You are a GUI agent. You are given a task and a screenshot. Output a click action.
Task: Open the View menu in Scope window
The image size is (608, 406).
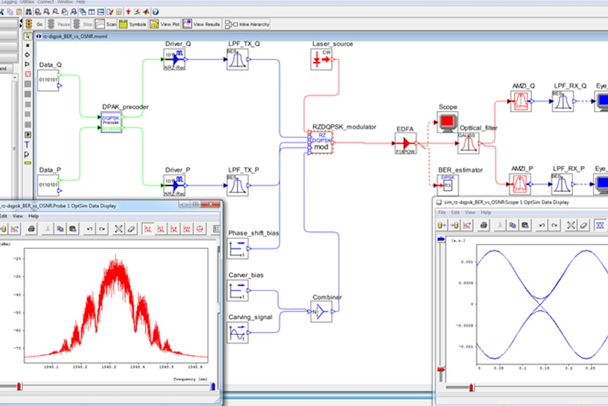[469, 212]
